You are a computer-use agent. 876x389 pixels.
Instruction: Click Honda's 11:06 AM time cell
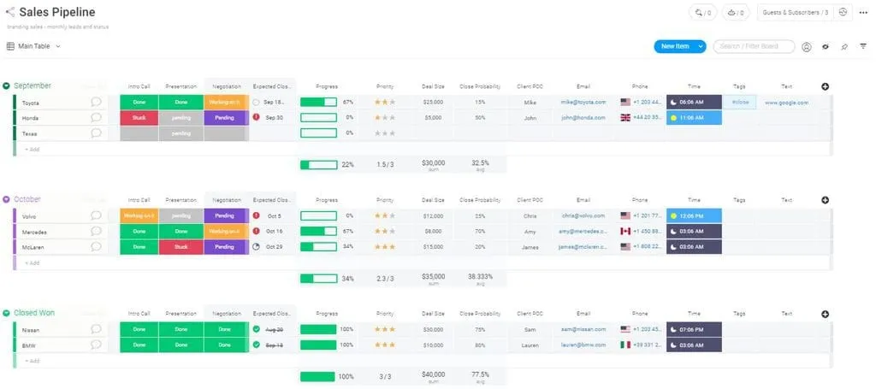[694, 118]
